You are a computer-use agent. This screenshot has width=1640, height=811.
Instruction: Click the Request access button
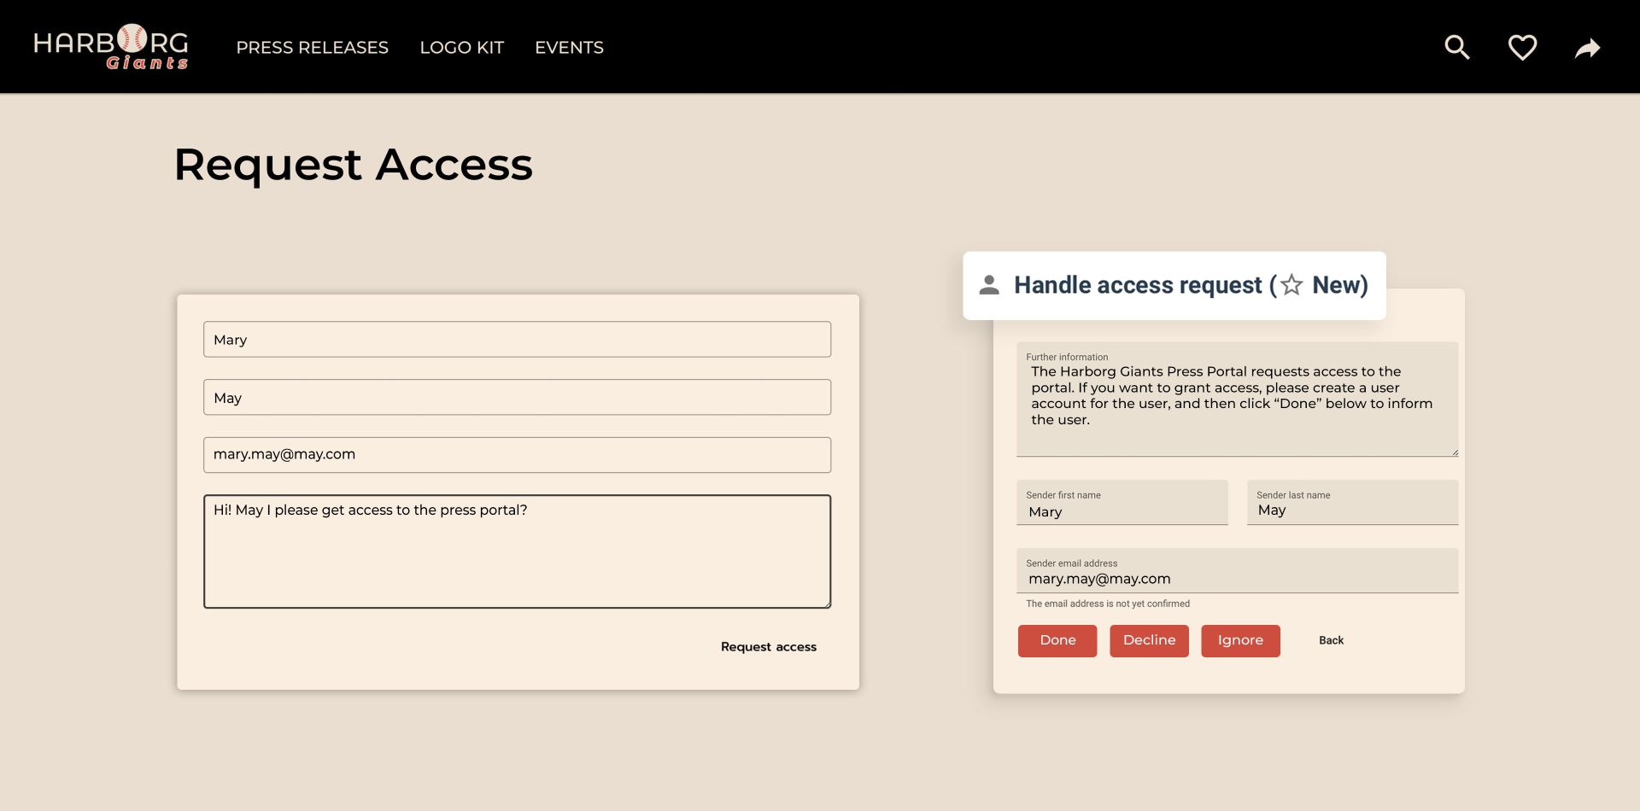(x=769, y=647)
